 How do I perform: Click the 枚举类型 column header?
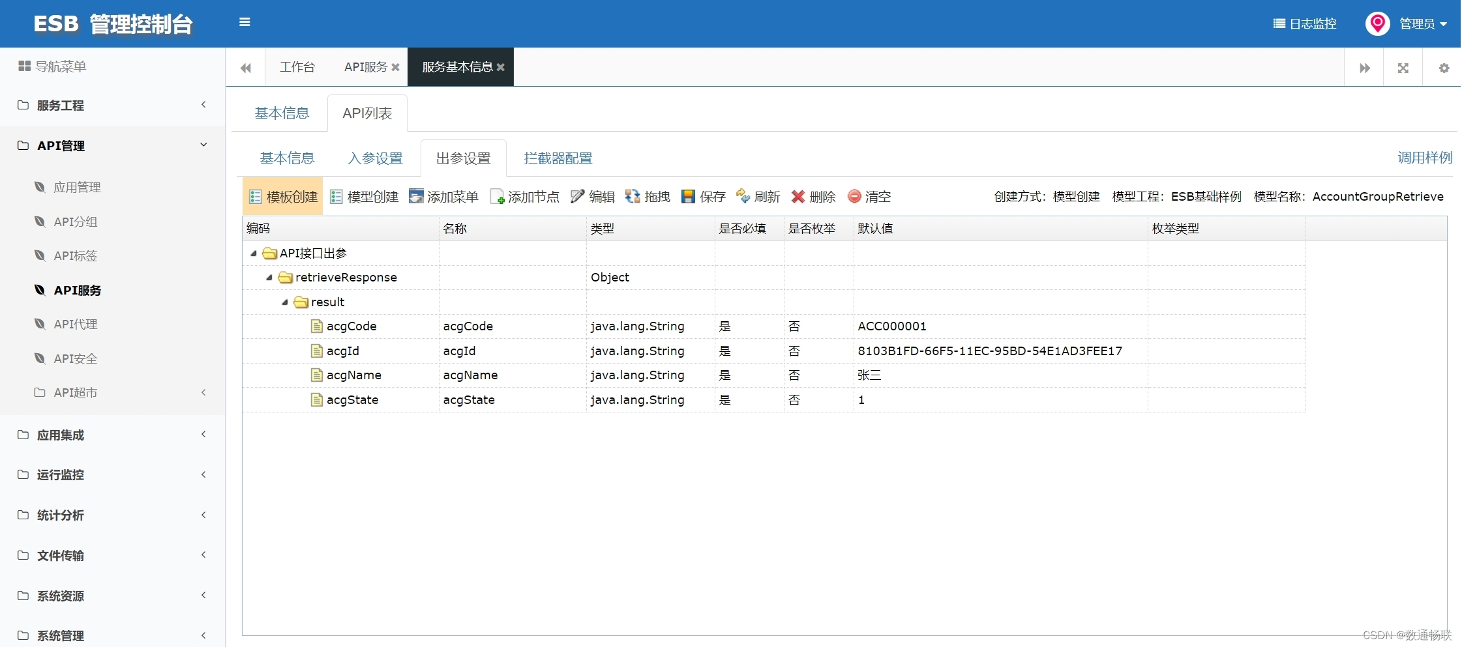1227,229
